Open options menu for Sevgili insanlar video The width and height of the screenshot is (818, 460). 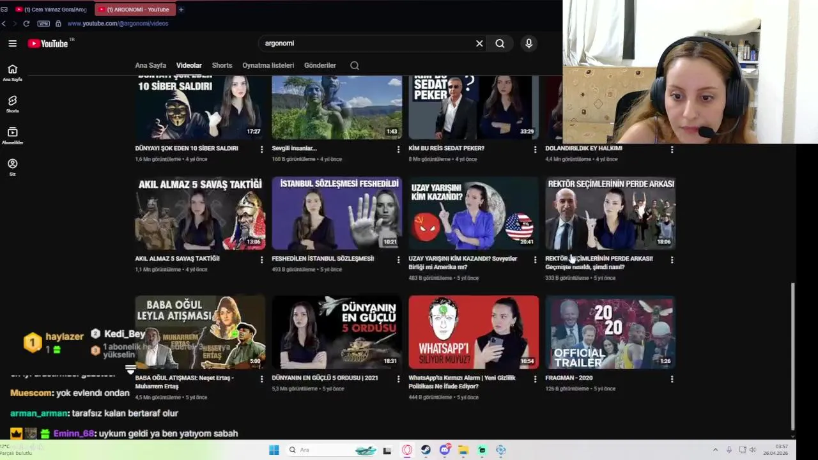point(398,149)
